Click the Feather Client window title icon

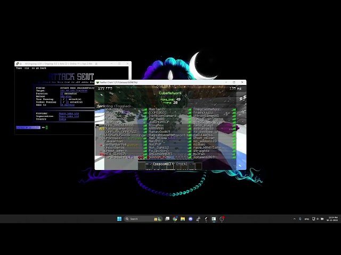point(98,82)
